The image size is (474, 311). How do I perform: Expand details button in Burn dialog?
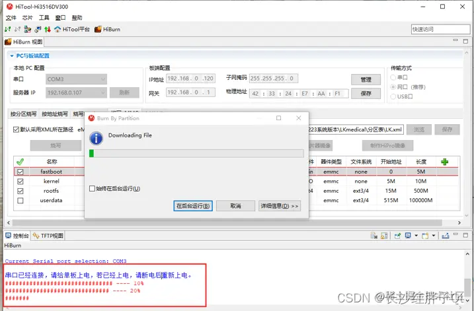pos(280,206)
